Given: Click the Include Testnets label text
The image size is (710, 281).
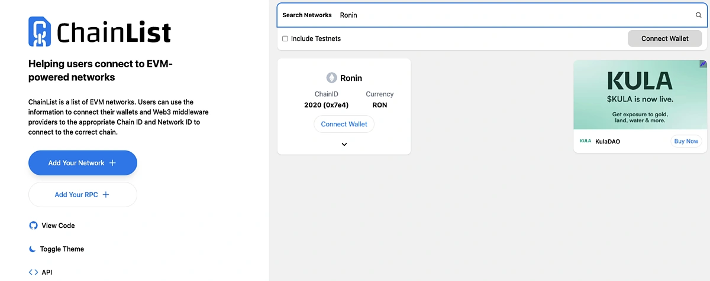Looking at the screenshot, I should click(316, 39).
